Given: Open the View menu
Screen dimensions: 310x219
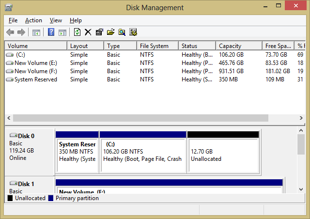Looking at the screenshot, I should [56, 20].
